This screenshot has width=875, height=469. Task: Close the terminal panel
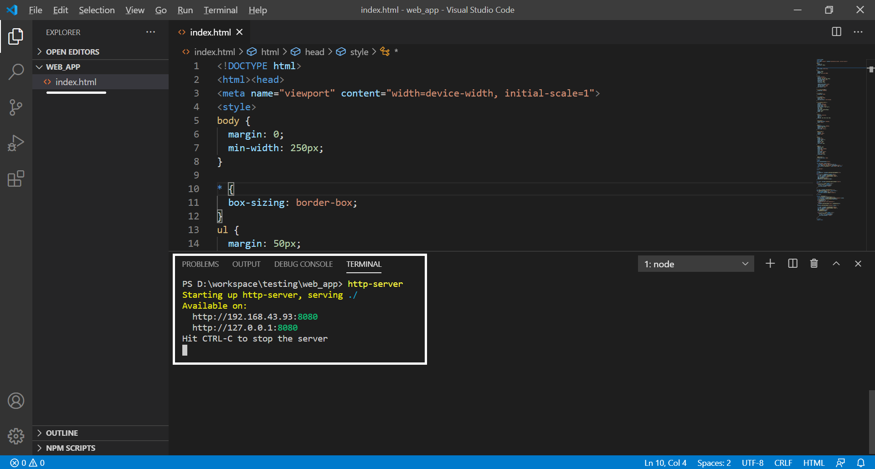858,264
